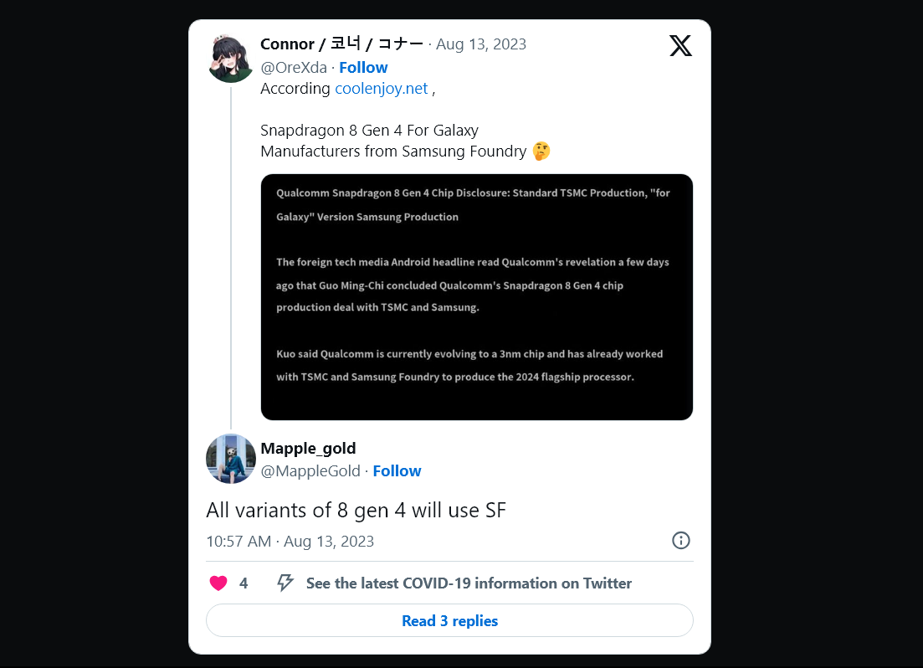Click the @OreXda handle
923x668 pixels.
(294, 68)
